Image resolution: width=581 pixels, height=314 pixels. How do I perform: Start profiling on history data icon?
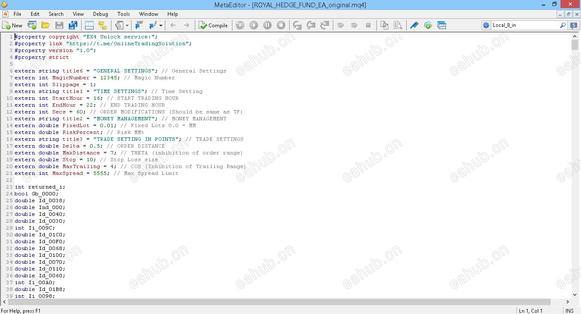(x=354, y=25)
